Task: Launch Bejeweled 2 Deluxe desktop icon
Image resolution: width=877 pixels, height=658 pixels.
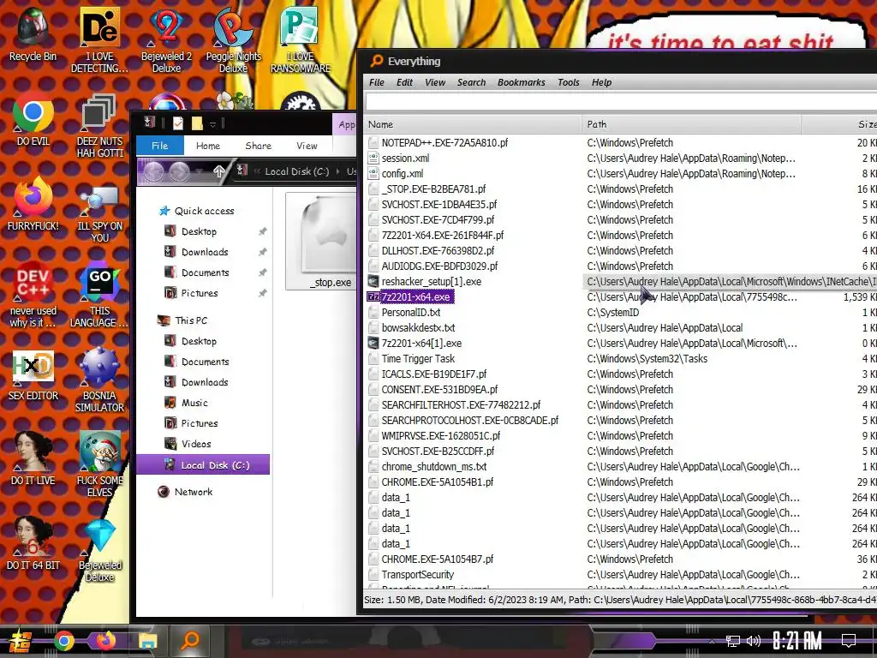Action: 166,40
